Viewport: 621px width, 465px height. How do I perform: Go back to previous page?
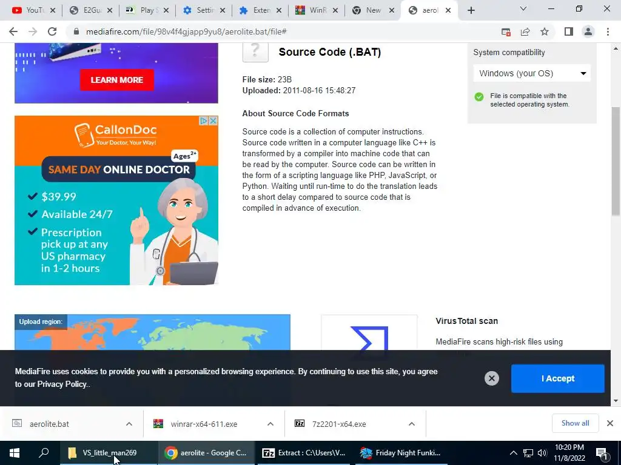(x=13, y=31)
